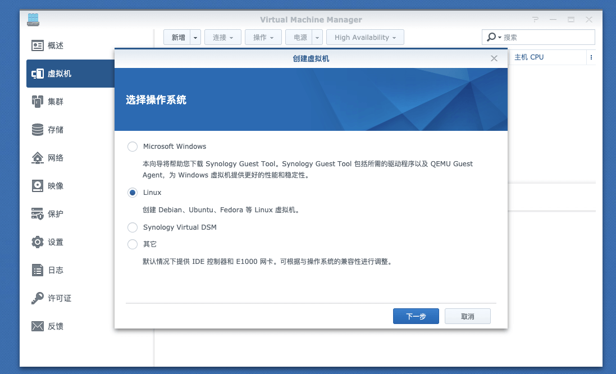This screenshot has height=374, width=616.
Task: Click the 许可证 license key icon
Action: point(37,298)
